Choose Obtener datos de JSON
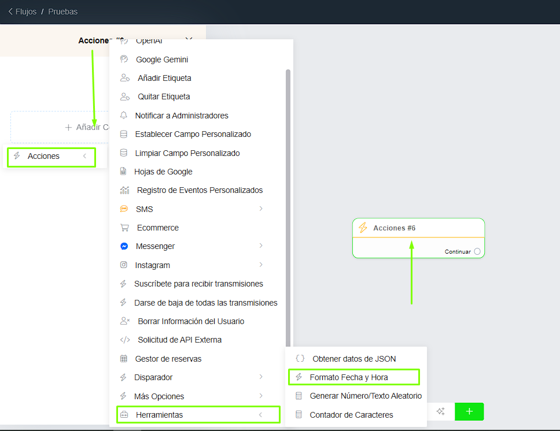Image resolution: width=560 pixels, height=431 pixels. [354, 359]
